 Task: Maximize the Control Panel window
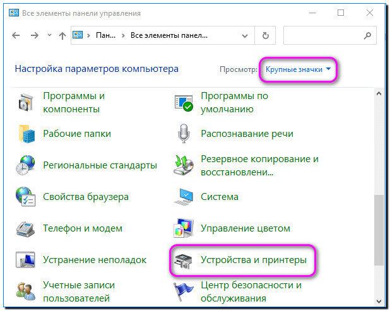(341, 13)
